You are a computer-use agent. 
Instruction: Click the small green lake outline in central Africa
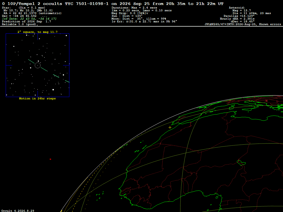(241, 163)
